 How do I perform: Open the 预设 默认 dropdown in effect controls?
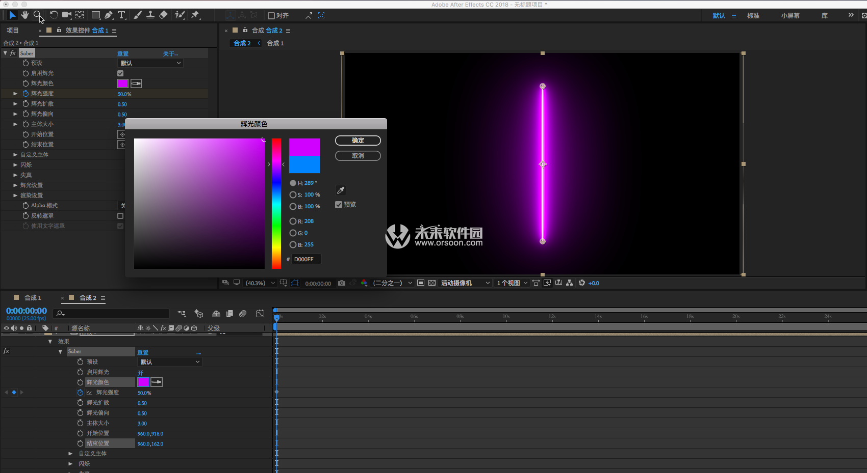click(x=150, y=63)
